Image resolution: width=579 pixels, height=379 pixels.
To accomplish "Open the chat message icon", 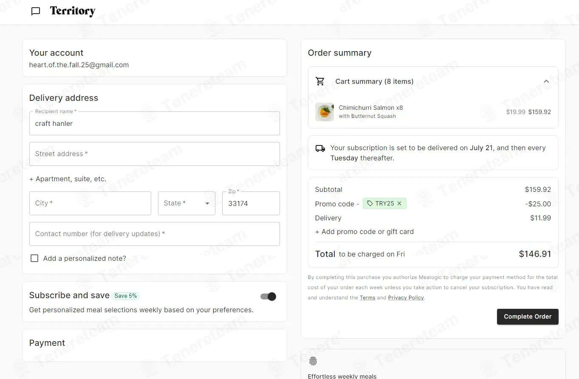I will 36,11.
